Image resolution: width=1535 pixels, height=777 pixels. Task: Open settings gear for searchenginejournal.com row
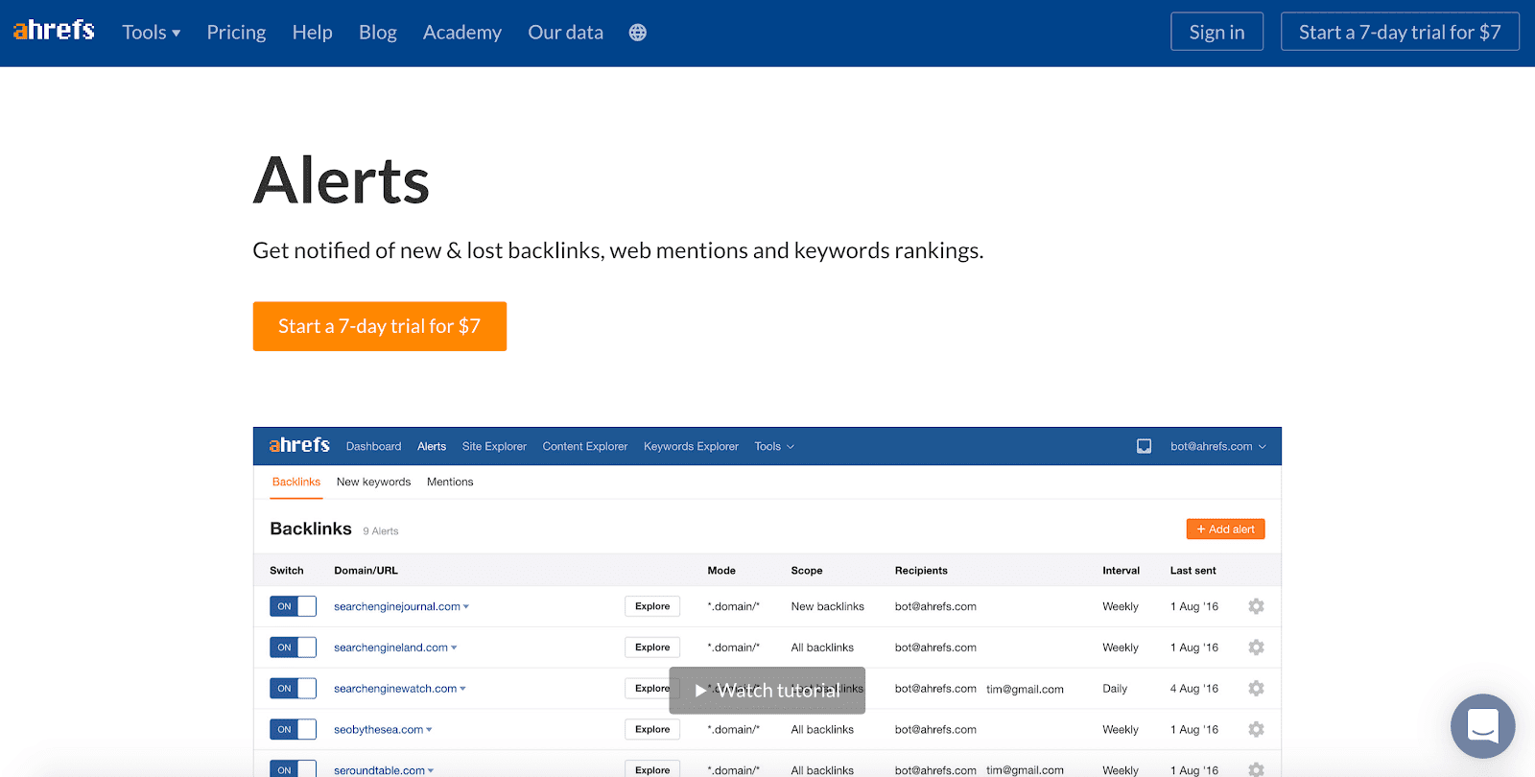click(x=1256, y=606)
